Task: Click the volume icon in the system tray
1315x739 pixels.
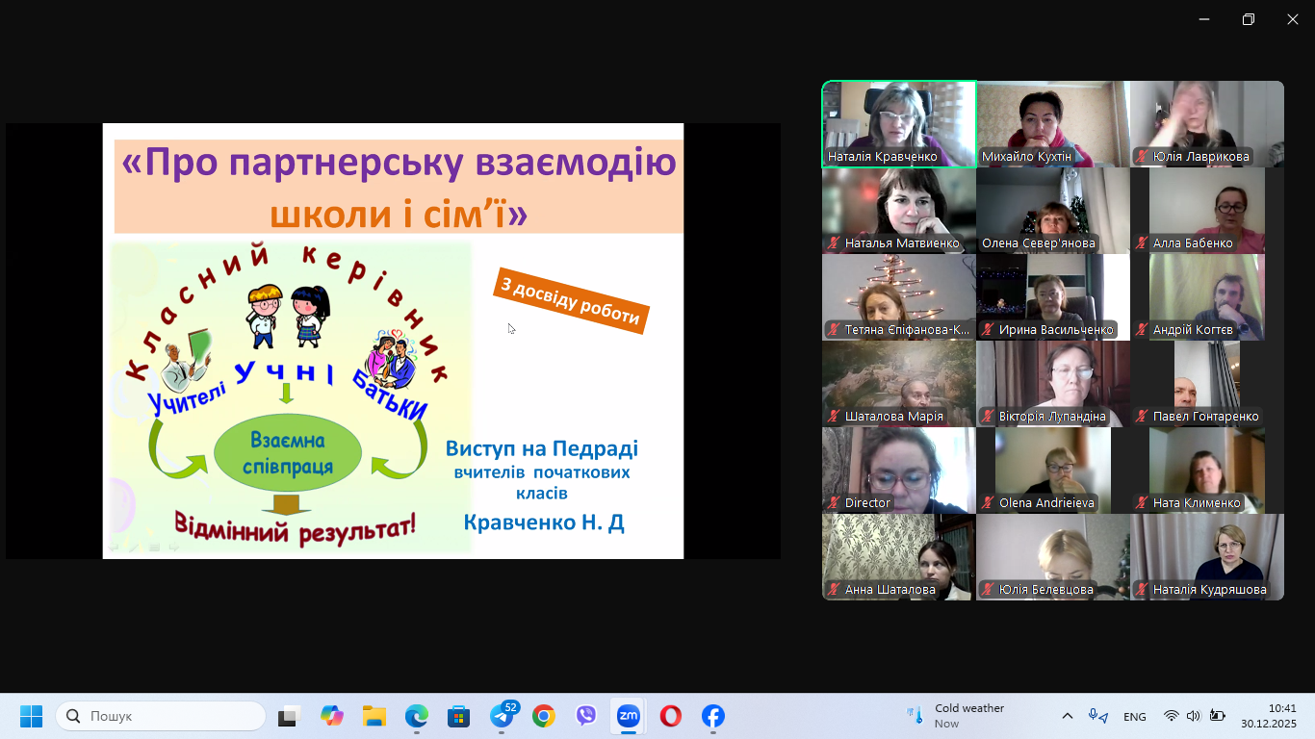Action: point(1194,716)
